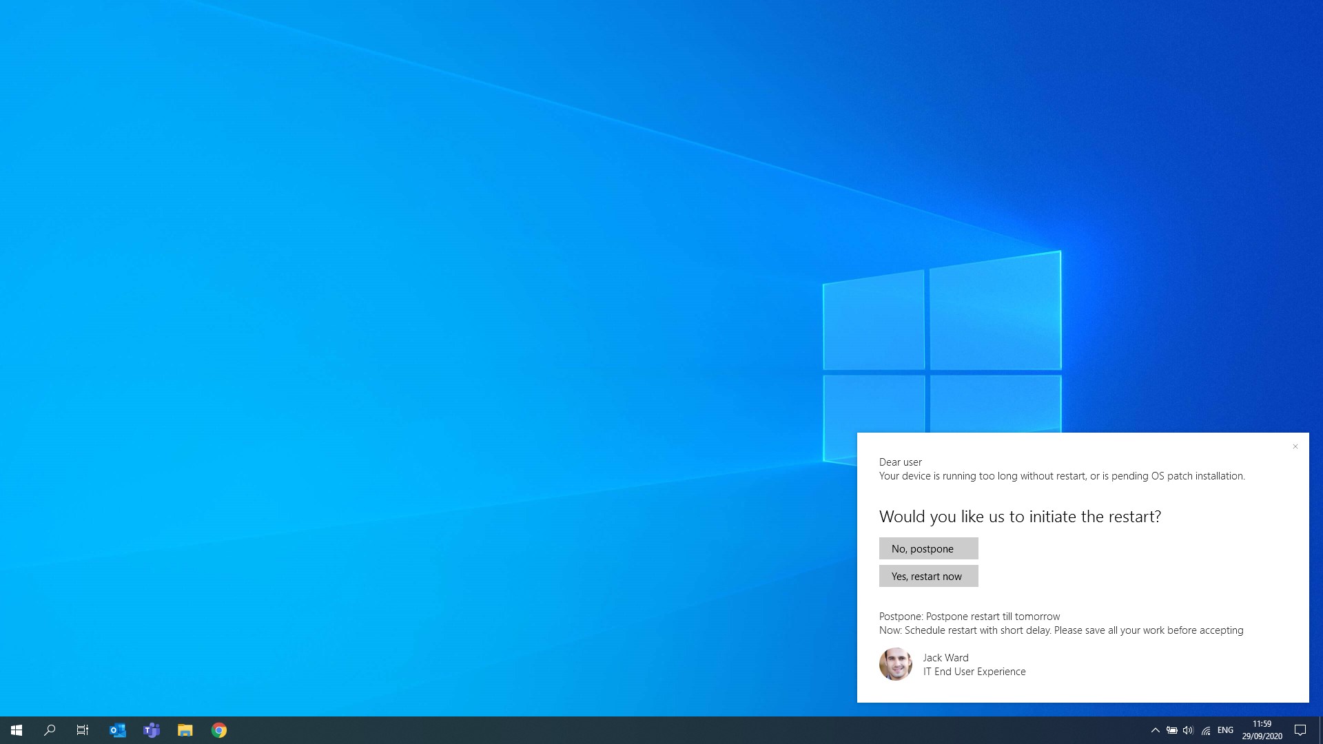This screenshot has height=744, width=1323.
Task: Click Jack Ward's profile photo
Action: pyautogui.click(x=896, y=664)
